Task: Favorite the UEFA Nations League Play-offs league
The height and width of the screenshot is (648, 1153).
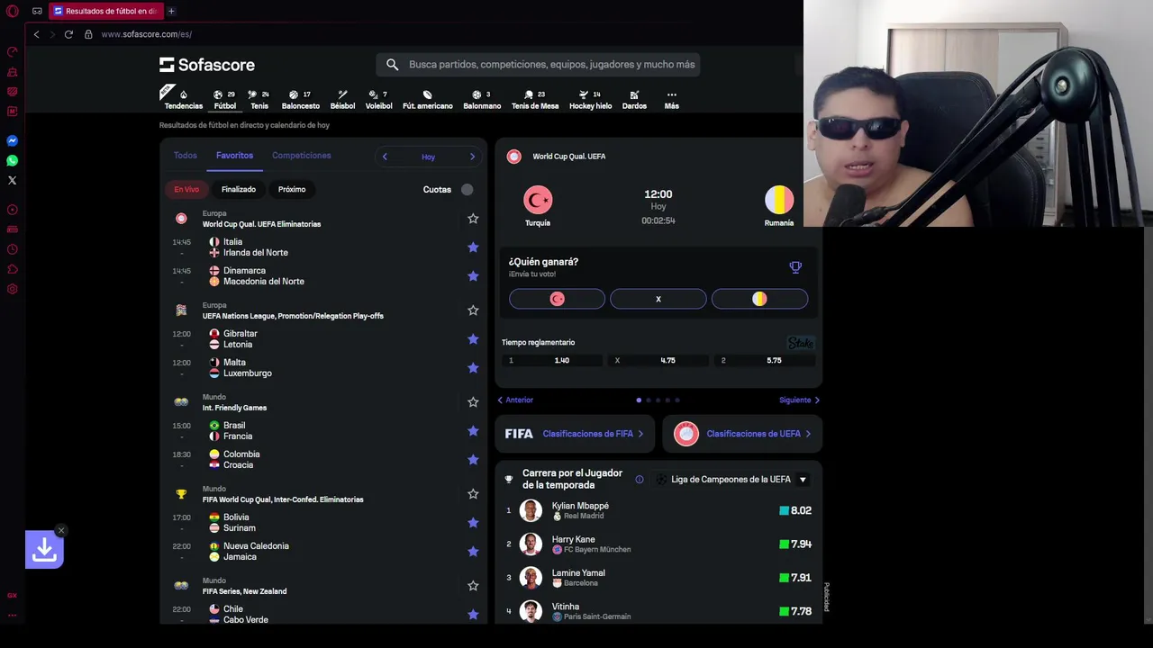Action: (473, 310)
